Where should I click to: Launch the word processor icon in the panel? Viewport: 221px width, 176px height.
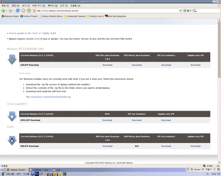point(49,174)
